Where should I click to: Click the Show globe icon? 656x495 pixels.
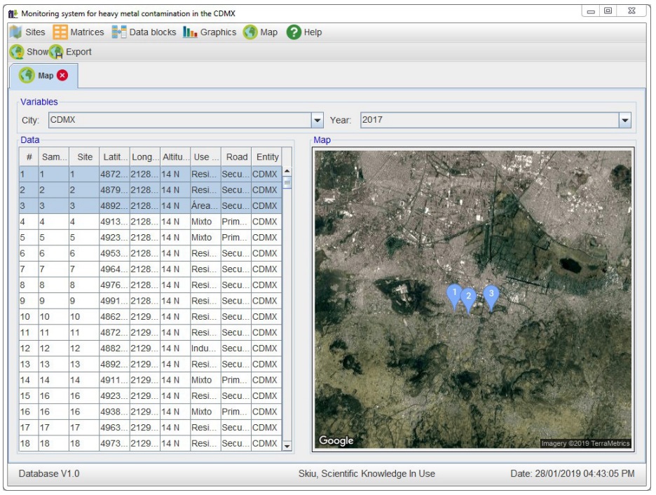pos(16,52)
